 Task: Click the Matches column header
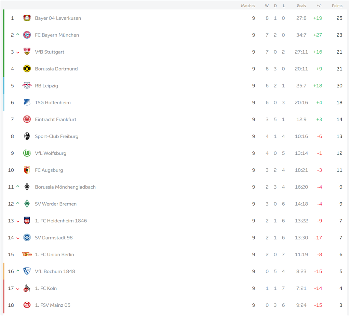coord(248,5)
